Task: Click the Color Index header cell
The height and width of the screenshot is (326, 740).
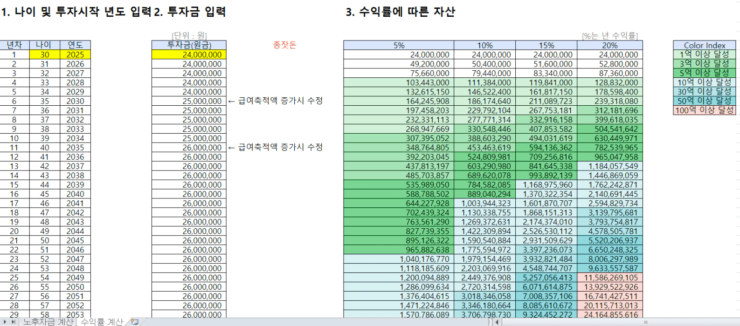Action: pyautogui.click(x=704, y=45)
